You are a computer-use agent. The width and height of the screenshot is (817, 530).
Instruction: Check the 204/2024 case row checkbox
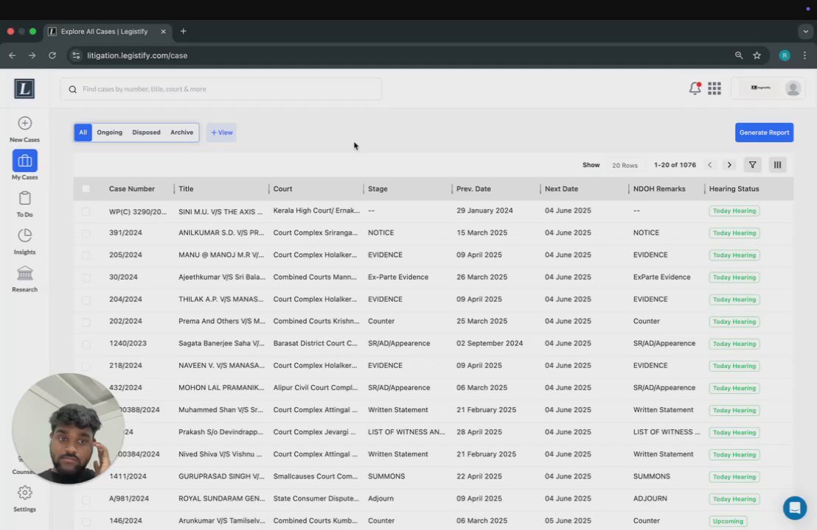86,300
